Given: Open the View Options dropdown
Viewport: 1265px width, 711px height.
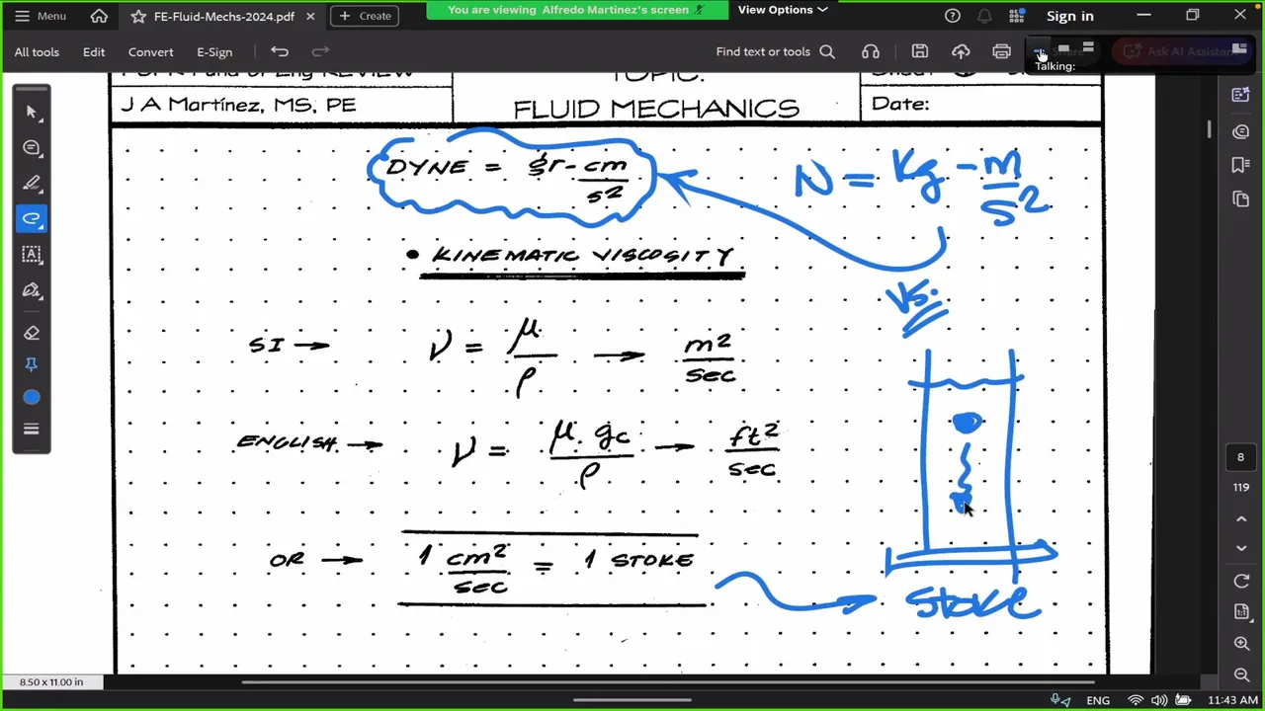Looking at the screenshot, I should coord(782,10).
